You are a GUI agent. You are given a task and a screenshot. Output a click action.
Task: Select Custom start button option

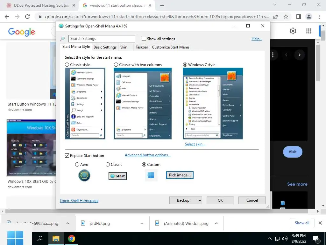click(144, 165)
